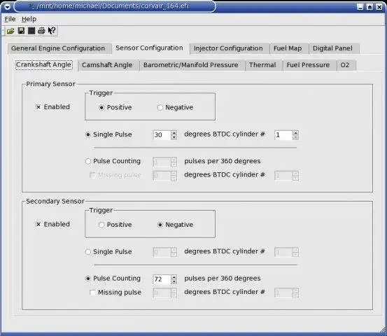The height and width of the screenshot is (336, 387).
Task: Choose Pulse Counting for Primary Sensor
Action: (88, 161)
